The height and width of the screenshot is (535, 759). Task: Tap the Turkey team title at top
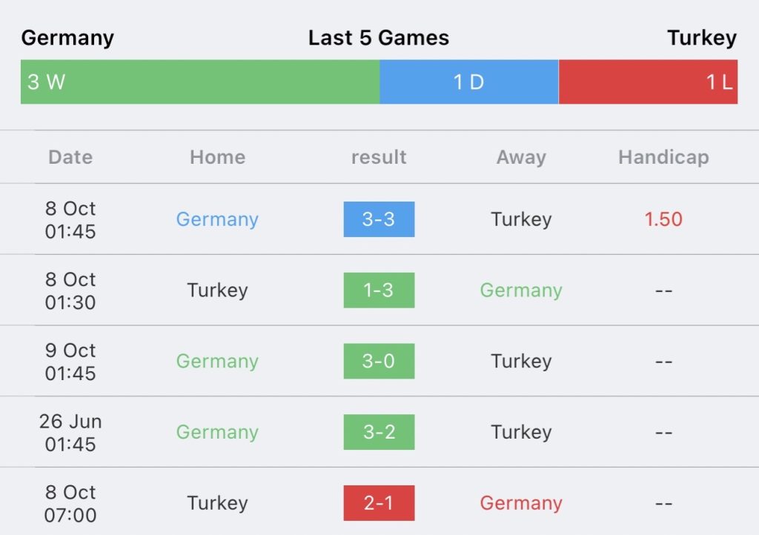703,38
